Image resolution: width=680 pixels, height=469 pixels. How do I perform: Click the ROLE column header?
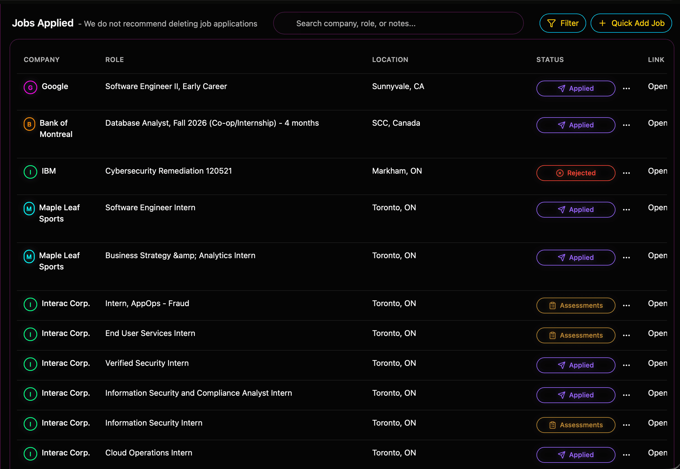(x=114, y=60)
